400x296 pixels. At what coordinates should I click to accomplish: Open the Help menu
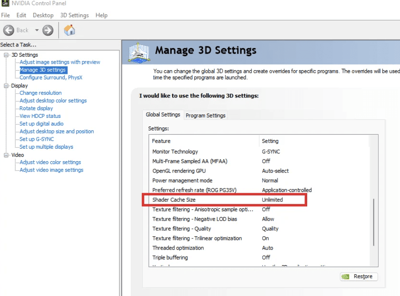click(x=102, y=15)
